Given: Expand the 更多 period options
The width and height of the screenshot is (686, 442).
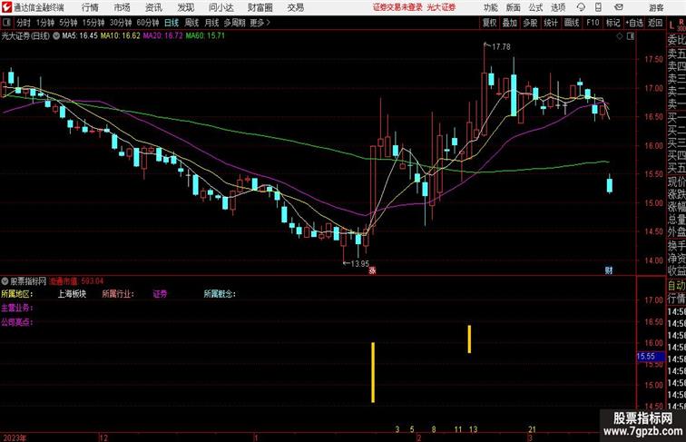Looking at the screenshot, I should point(260,23).
